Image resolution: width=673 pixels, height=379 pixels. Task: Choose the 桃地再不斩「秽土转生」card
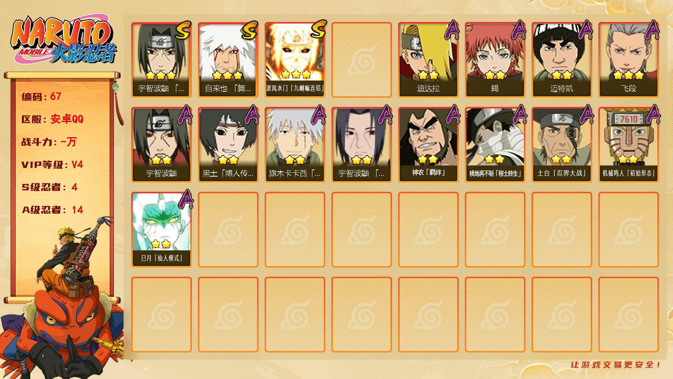point(495,144)
